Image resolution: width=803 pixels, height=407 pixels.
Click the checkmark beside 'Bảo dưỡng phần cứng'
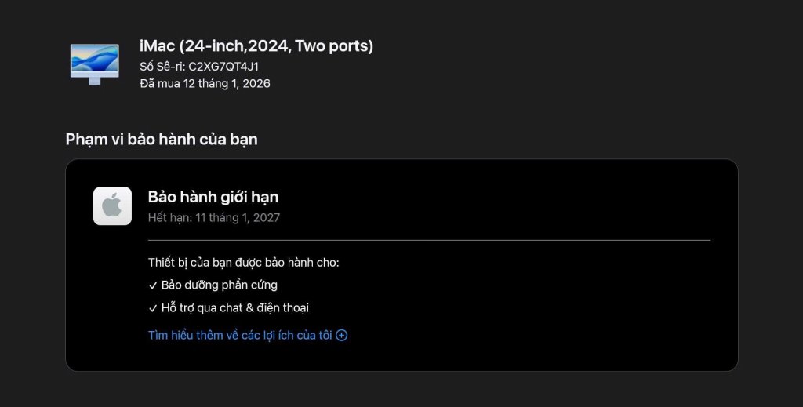click(x=153, y=285)
